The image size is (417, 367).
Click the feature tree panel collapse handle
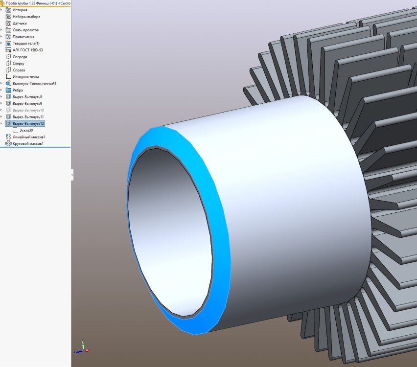pos(72,175)
